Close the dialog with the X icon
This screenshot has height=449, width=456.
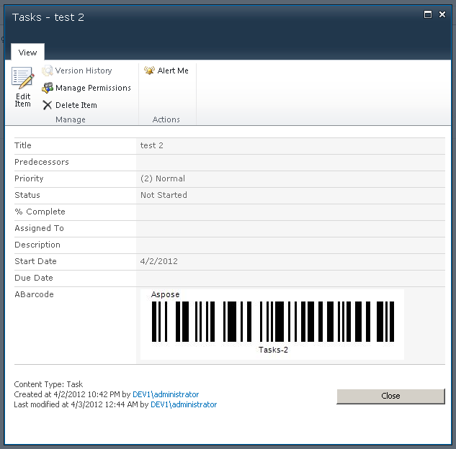pos(442,14)
